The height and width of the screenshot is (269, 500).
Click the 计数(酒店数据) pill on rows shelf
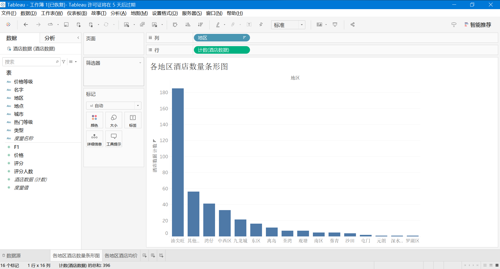(222, 50)
